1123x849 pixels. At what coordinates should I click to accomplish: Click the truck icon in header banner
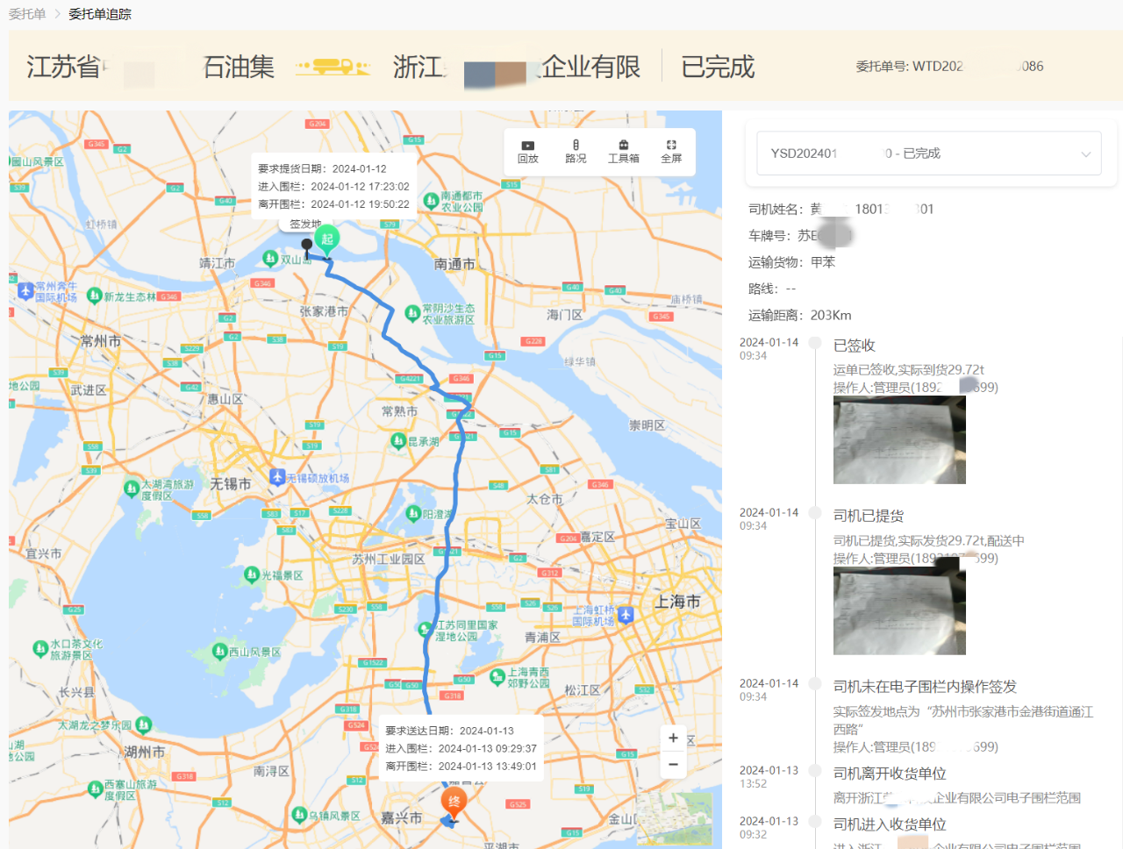pyautogui.click(x=333, y=67)
